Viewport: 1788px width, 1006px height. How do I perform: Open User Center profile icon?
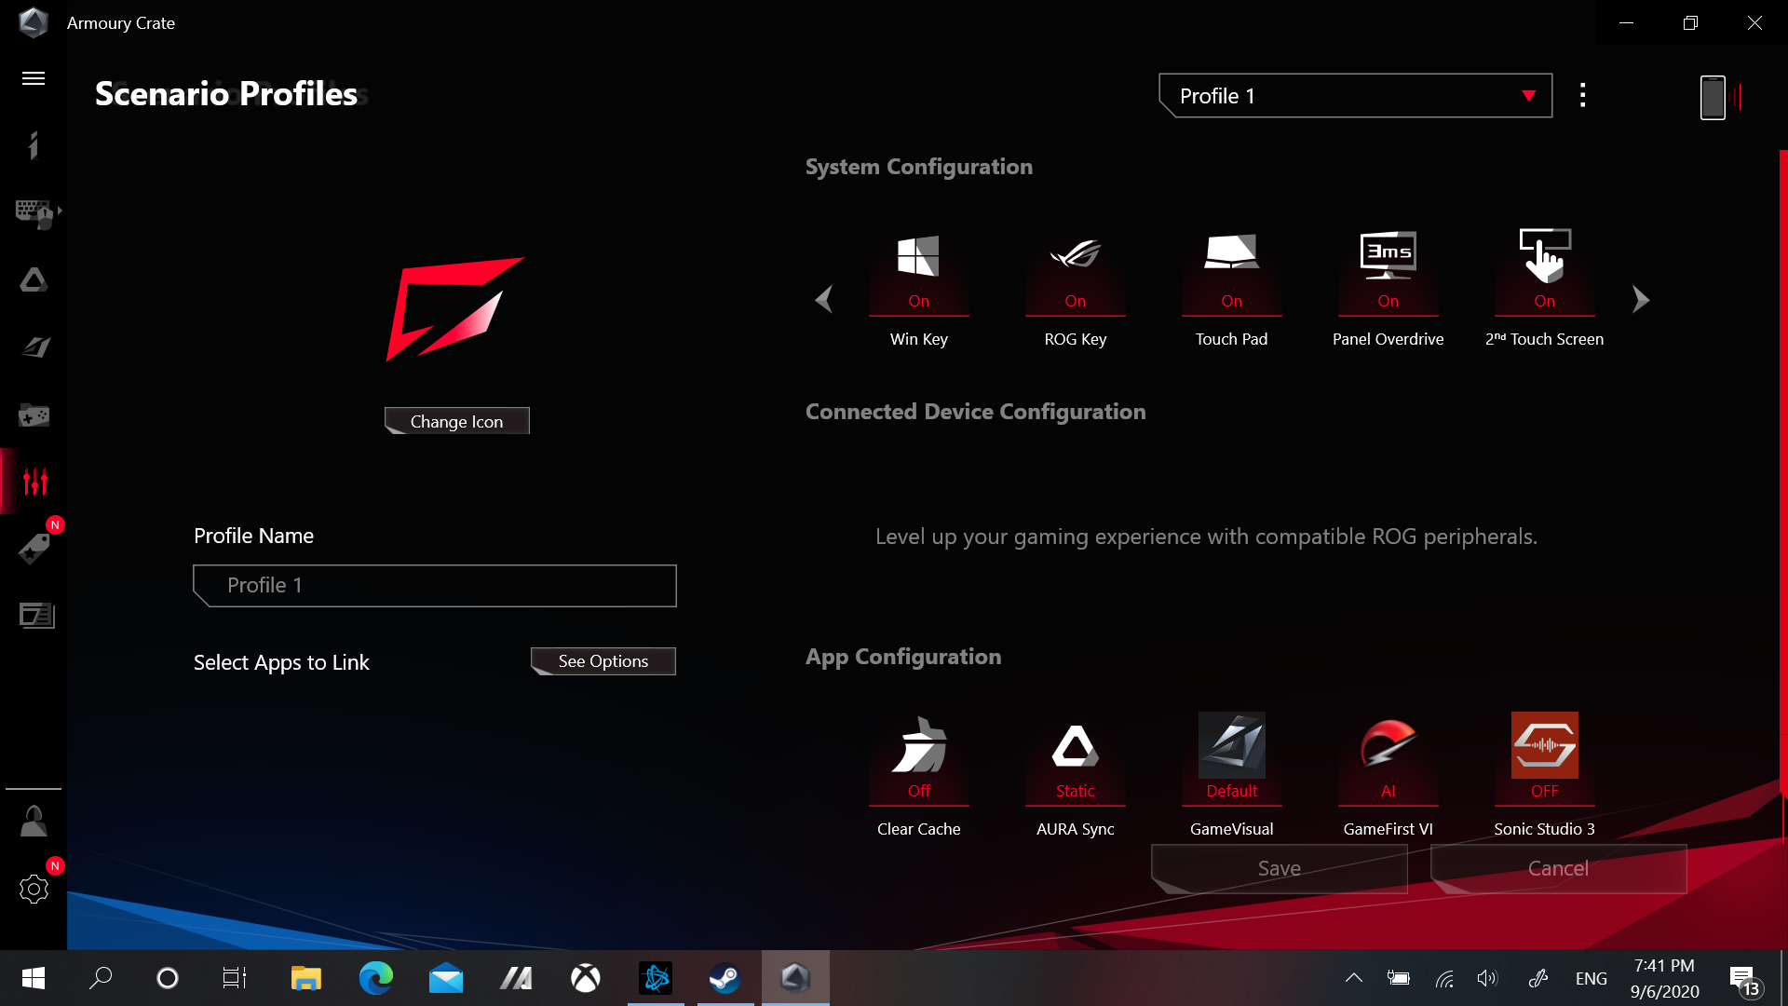(x=34, y=822)
